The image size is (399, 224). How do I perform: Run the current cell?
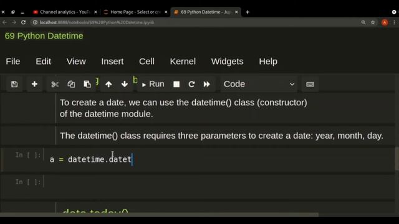pos(153,84)
